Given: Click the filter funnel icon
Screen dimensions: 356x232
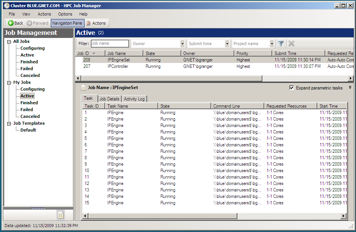Looking at the screenshot, I should 281,44.
